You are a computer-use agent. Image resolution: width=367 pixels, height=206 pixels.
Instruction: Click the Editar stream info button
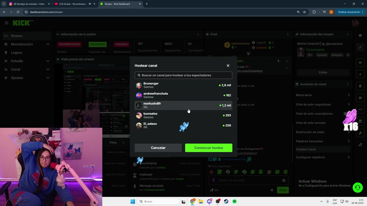tap(323, 72)
